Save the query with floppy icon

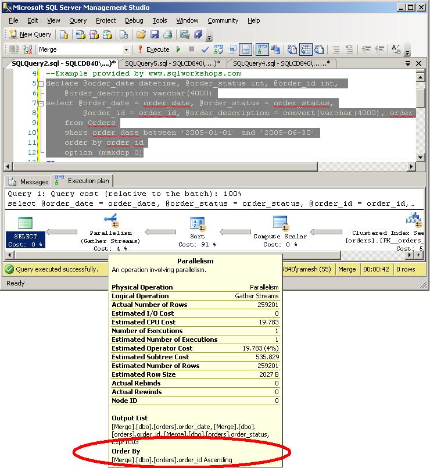[x=155, y=35]
